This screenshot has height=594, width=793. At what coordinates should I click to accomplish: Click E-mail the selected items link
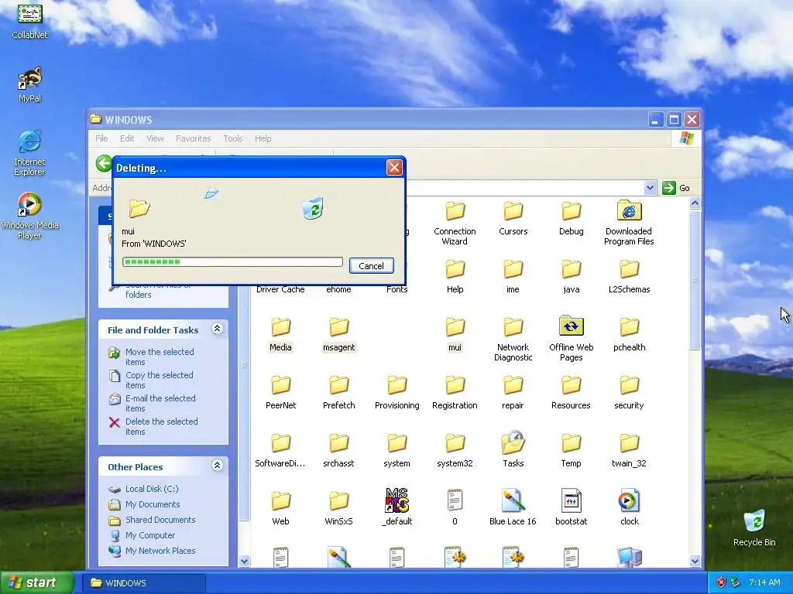pyautogui.click(x=160, y=403)
